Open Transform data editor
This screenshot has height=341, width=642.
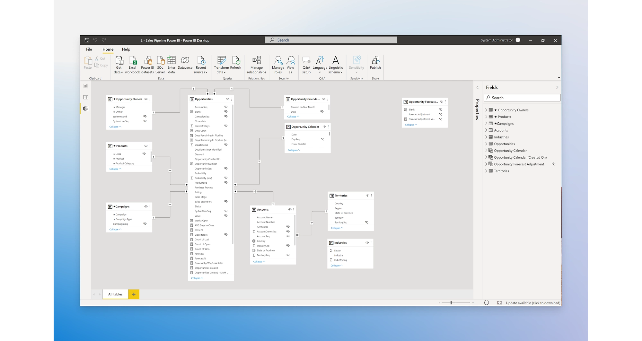(x=221, y=65)
